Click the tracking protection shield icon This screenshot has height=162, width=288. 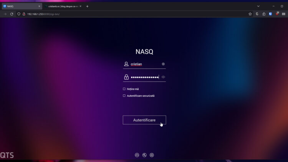pyautogui.click(x=19, y=14)
